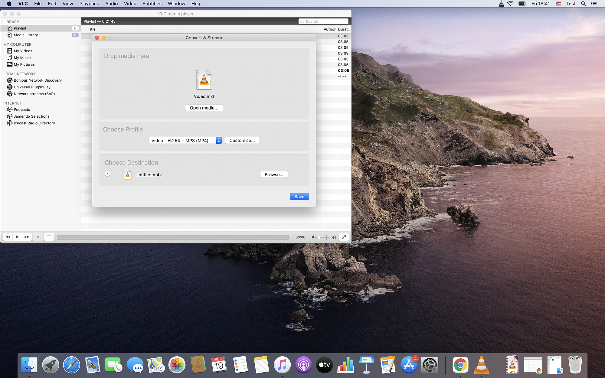The image size is (605, 378).
Task: Remove destination with the x button
Action: [107, 174]
